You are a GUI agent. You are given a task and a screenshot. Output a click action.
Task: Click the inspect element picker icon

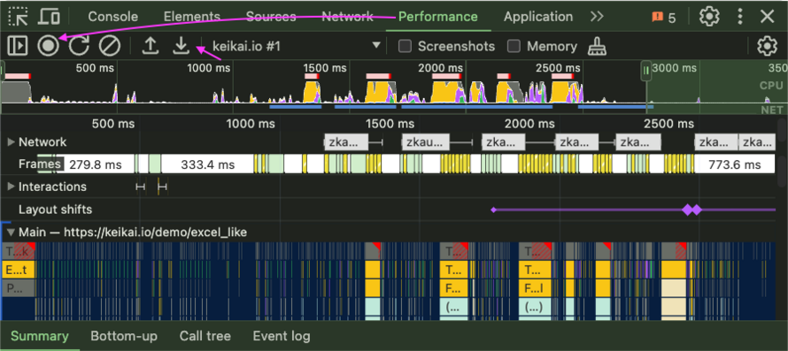coord(19,17)
